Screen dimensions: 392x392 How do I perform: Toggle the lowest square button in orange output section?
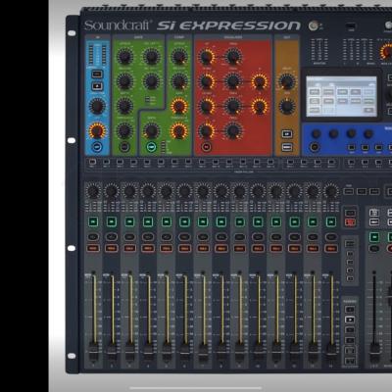[x=287, y=147]
